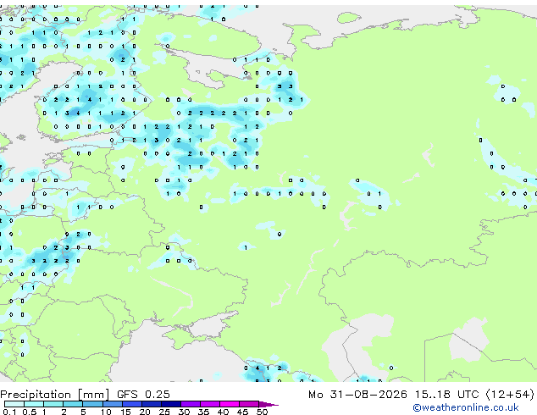537x415 pixels.
Task: Choose the 30–35 mm purple legend swatch
Action: (191, 404)
